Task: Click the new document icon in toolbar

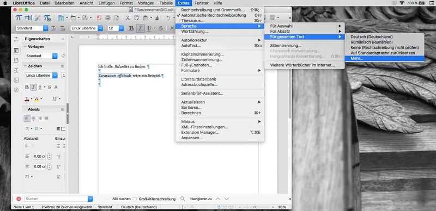Action: [x=60, y=18]
